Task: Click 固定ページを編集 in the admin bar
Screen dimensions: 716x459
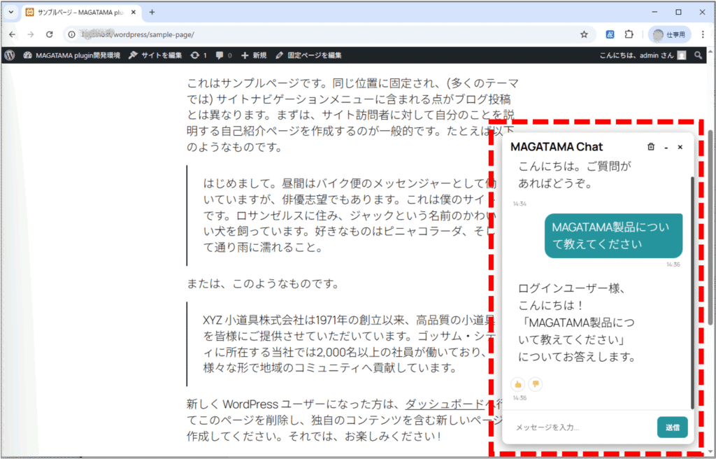Action: pyautogui.click(x=308, y=55)
